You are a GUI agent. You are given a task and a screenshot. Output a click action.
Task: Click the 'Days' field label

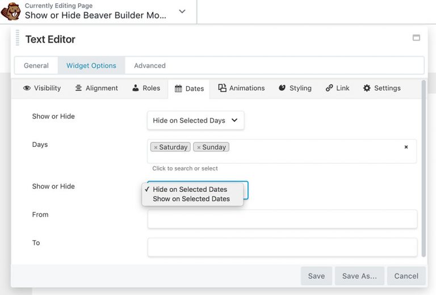tap(40, 145)
